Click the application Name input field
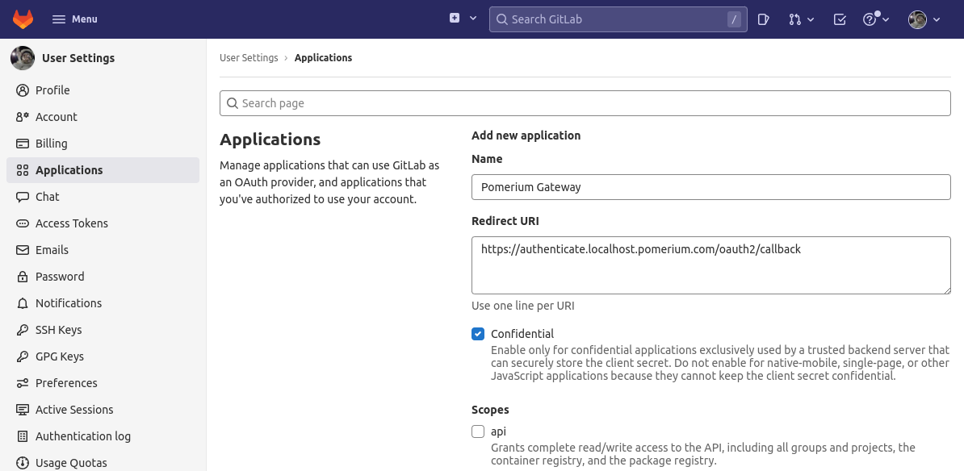Screen dimensions: 964x471 tap(710, 186)
